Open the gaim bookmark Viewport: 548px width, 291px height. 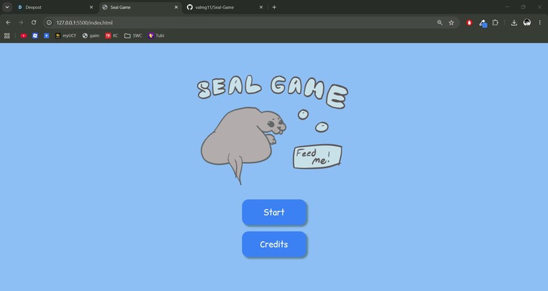tap(91, 35)
